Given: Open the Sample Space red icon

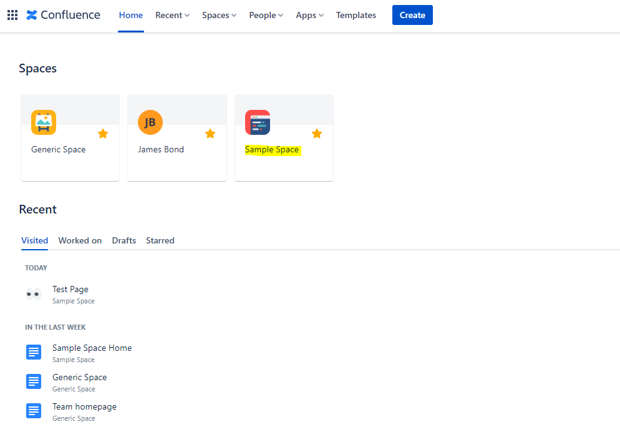Looking at the screenshot, I should tap(258, 122).
